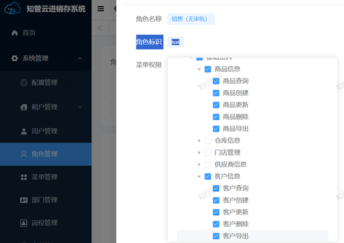This screenshot has height=243, width=344.
Task: Select 门店管理 tree row text
Action: 227,152
